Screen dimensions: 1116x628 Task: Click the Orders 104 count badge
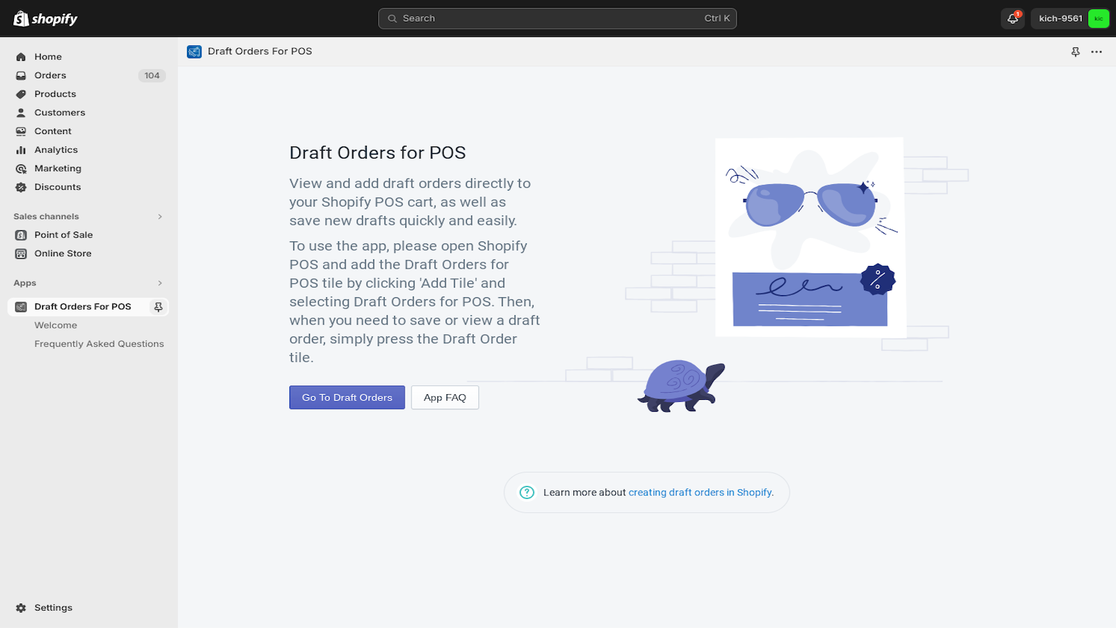[152, 76]
